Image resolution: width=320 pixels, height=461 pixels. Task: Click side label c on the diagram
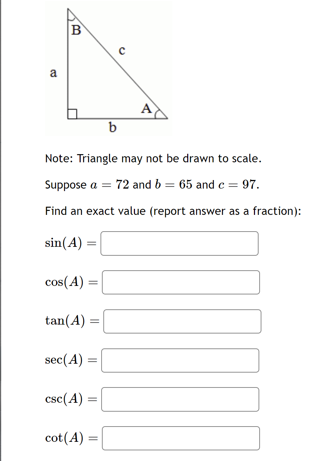(x=122, y=51)
